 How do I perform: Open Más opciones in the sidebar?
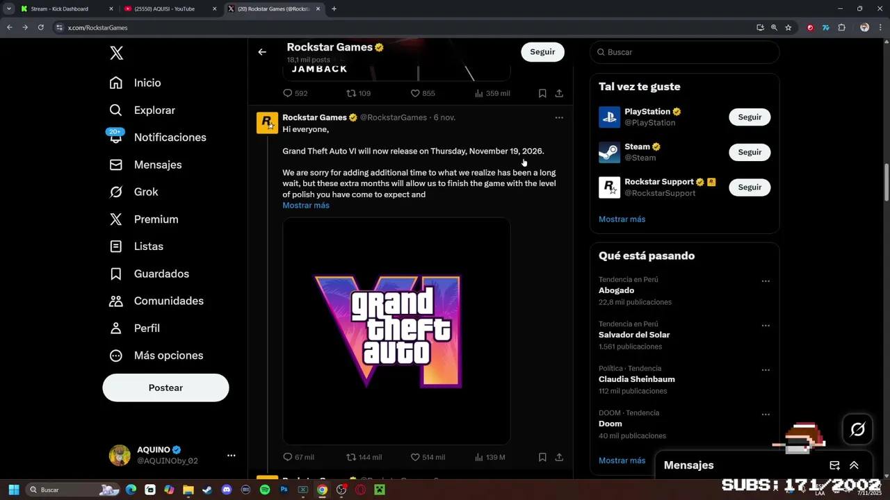click(156, 356)
